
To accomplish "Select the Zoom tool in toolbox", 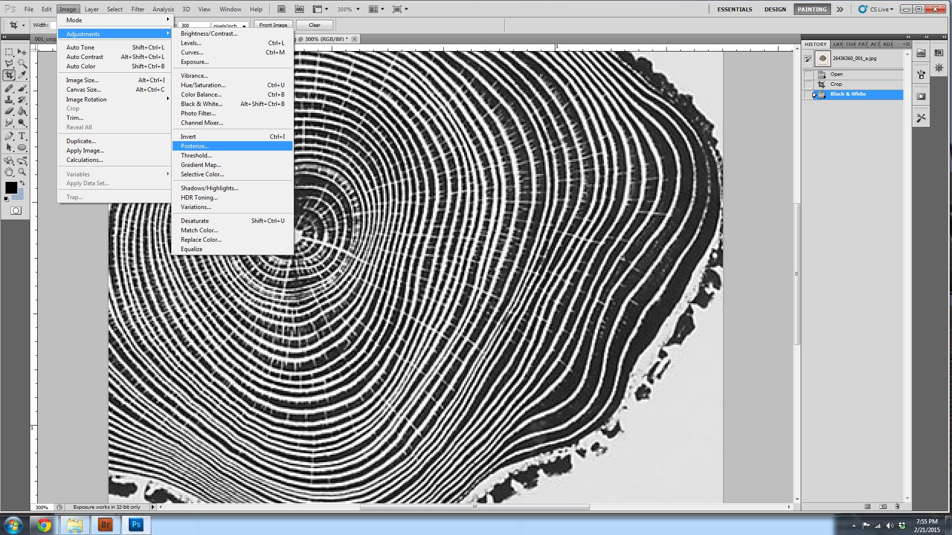I will coord(22,172).
